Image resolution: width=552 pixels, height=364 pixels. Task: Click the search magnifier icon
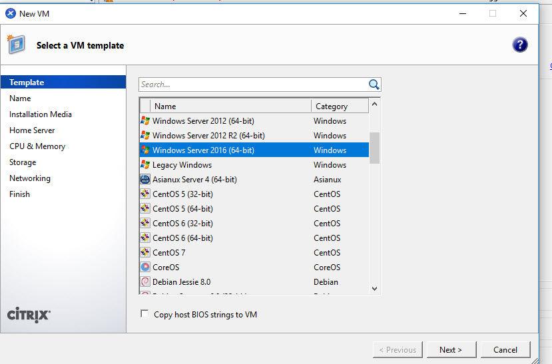pos(374,85)
